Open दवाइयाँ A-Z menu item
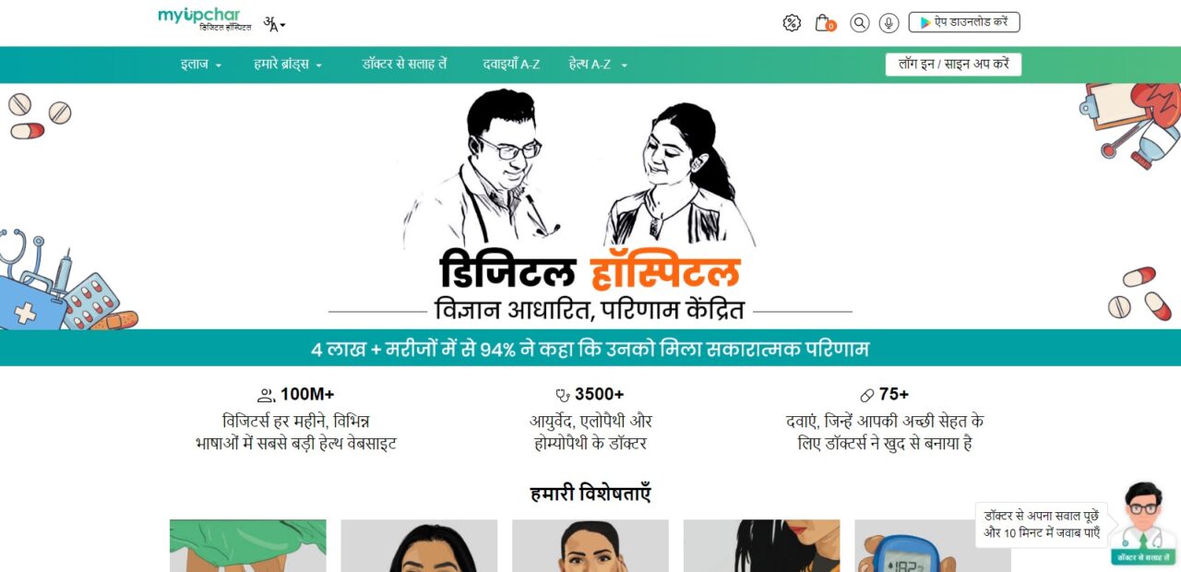Image resolution: width=1181 pixels, height=572 pixels. [x=511, y=65]
